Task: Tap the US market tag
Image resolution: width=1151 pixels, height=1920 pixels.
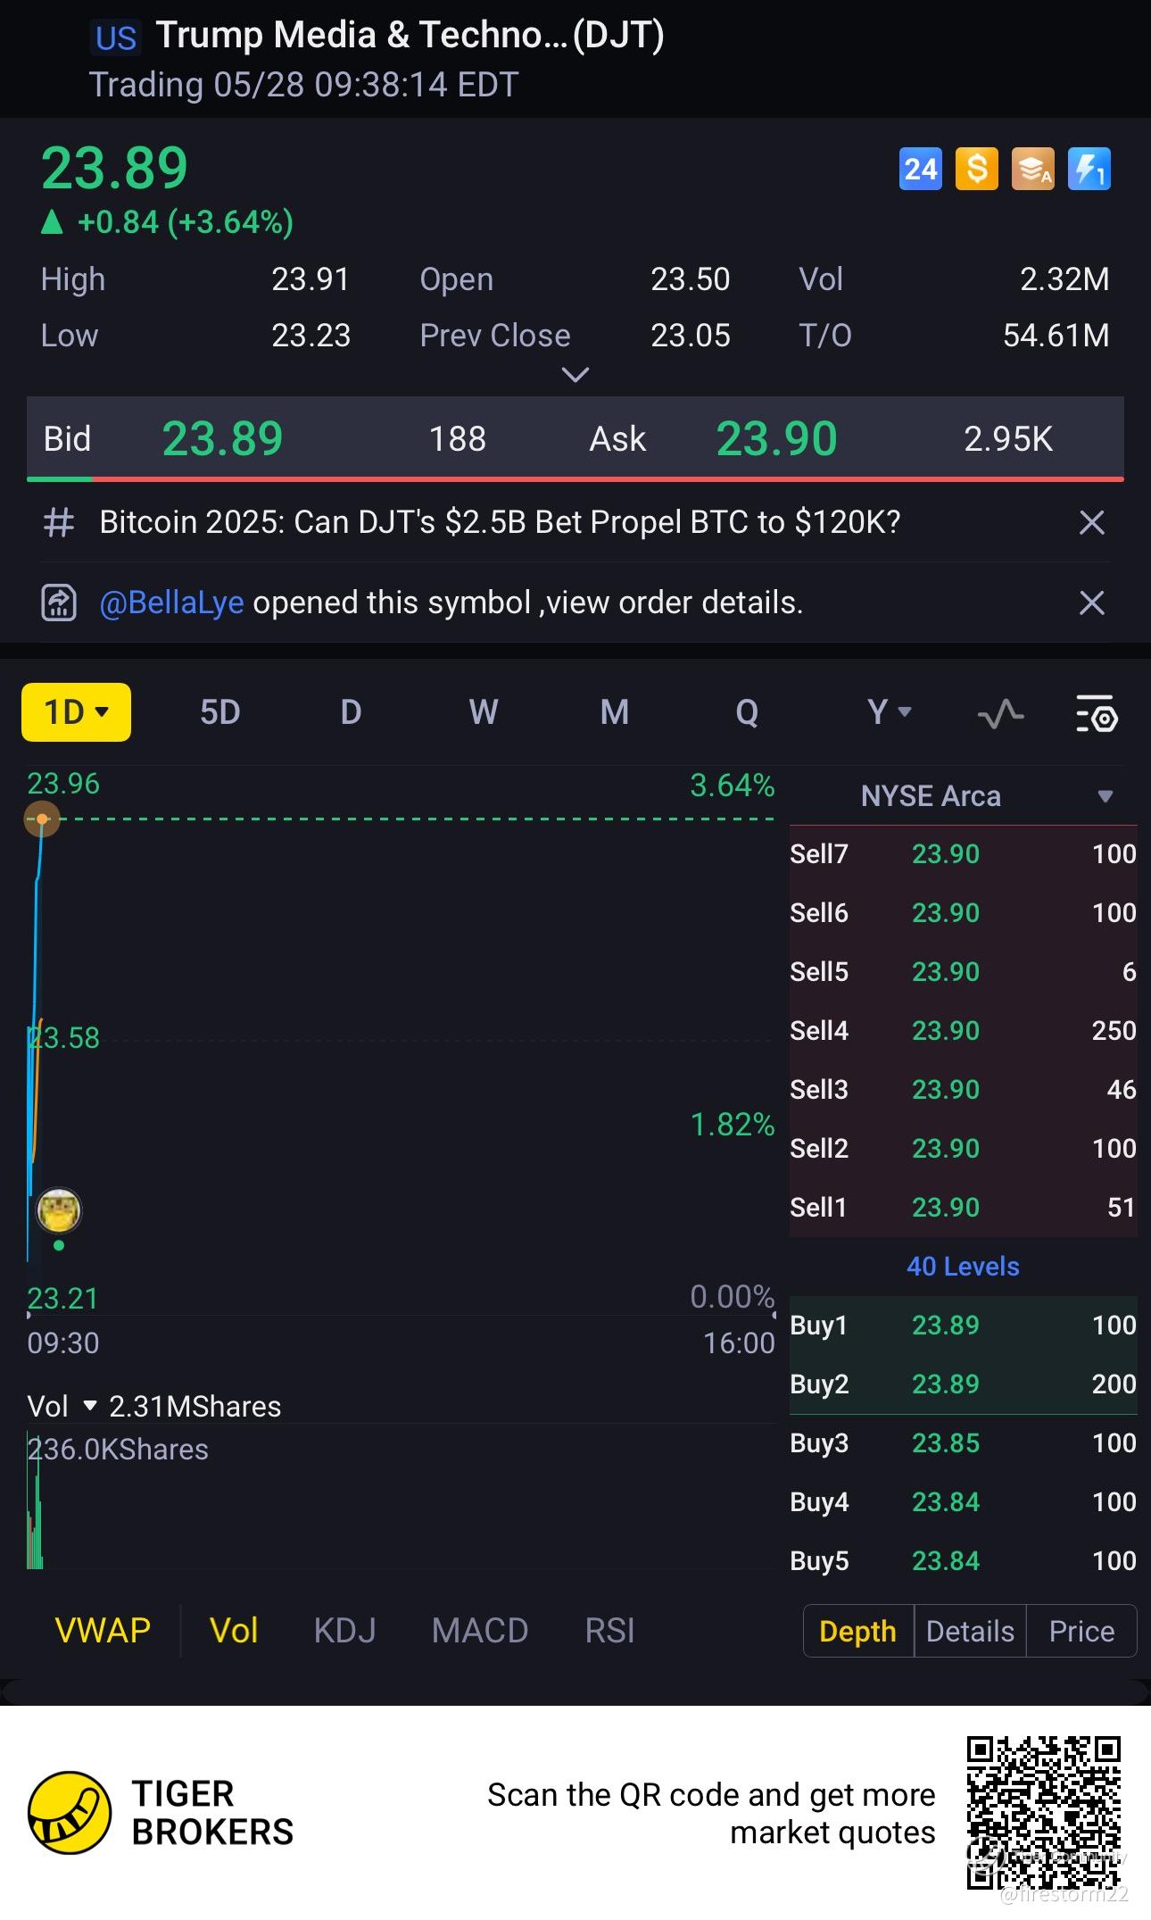Action: [116, 38]
